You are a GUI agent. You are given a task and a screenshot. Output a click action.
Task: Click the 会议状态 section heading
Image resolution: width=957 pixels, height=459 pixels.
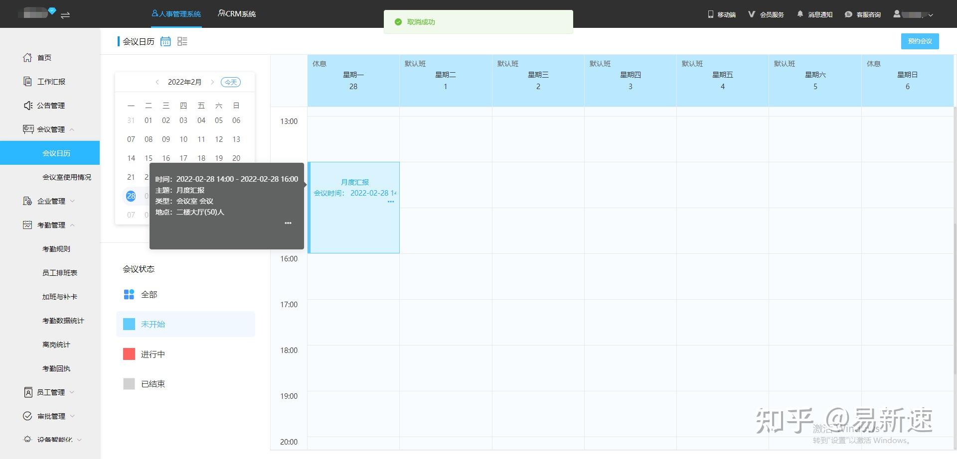(x=139, y=269)
